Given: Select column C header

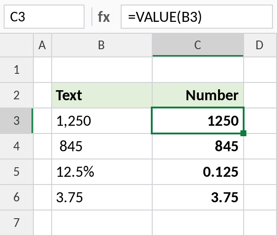Looking at the screenshot, I should (x=198, y=45).
